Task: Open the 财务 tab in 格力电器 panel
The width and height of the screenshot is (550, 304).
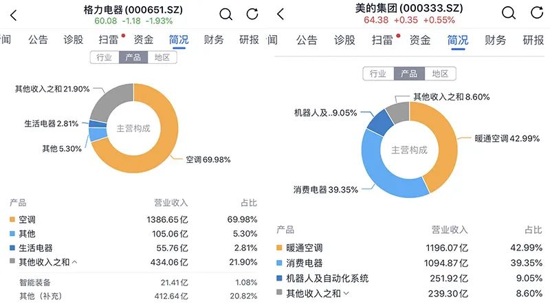Action: (214, 40)
